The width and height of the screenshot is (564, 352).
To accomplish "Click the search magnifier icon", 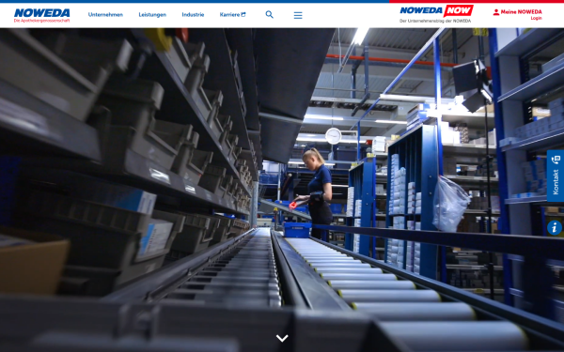I will point(270,15).
